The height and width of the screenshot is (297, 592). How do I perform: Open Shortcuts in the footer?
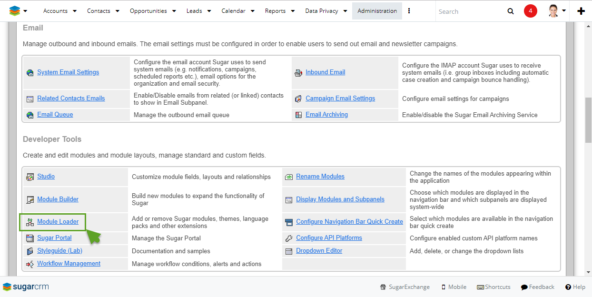tap(494, 287)
